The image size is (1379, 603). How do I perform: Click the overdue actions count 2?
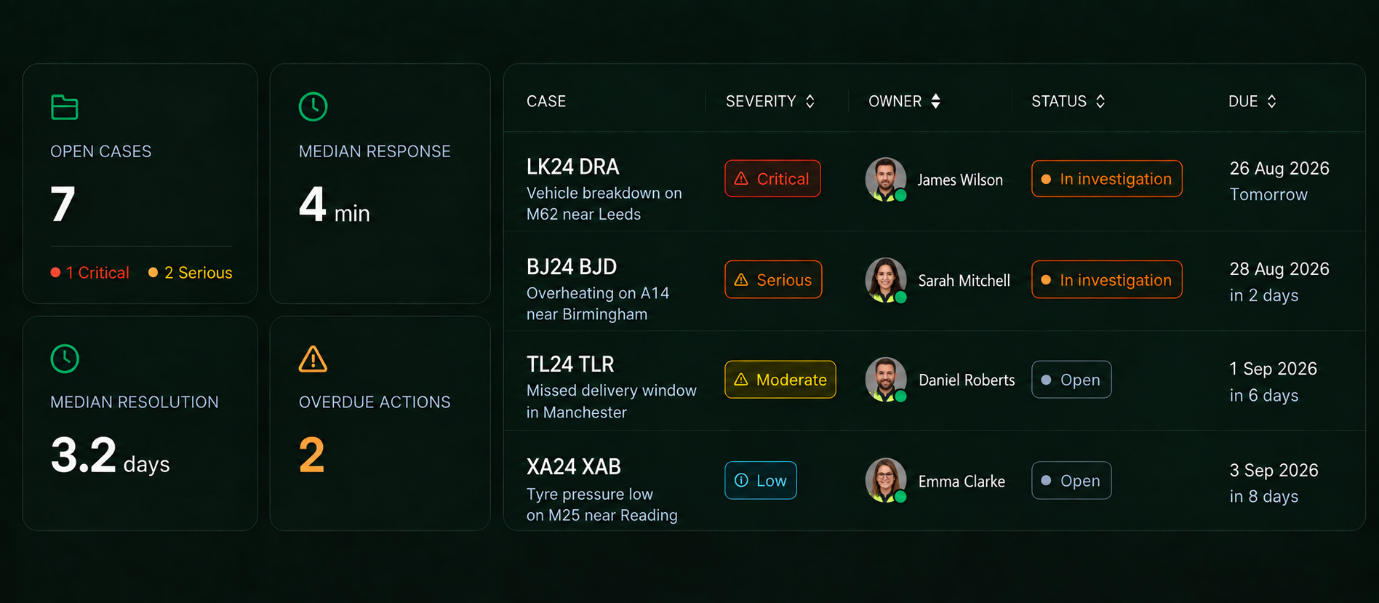311,455
